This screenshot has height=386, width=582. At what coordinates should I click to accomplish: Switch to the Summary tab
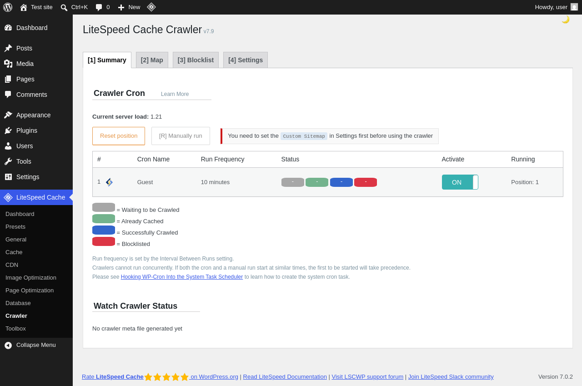pos(107,60)
